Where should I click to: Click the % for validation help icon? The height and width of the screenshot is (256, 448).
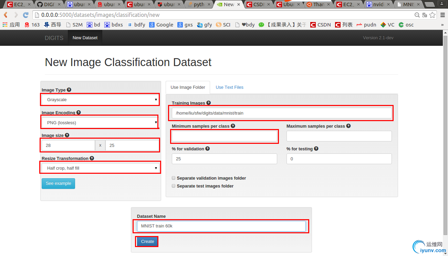point(207,149)
